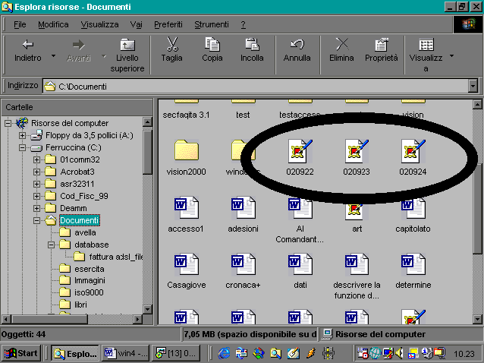Click the address field showing C:\Documenti
This screenshot has width=484, height=363.
256,86
